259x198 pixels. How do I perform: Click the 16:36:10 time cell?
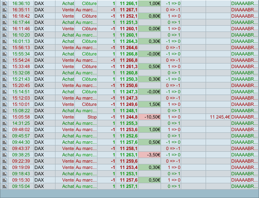tap(21, 3)
